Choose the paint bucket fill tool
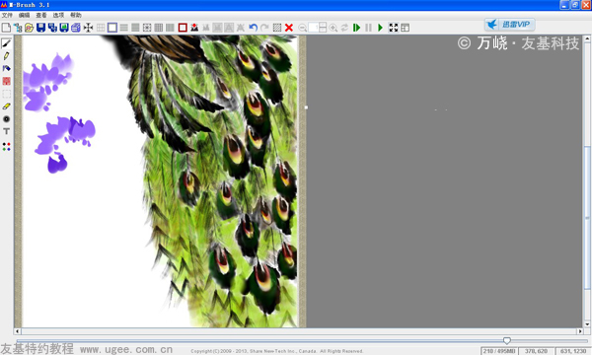The height and width of the screenshot is (355, 592). tap(7, 68)
